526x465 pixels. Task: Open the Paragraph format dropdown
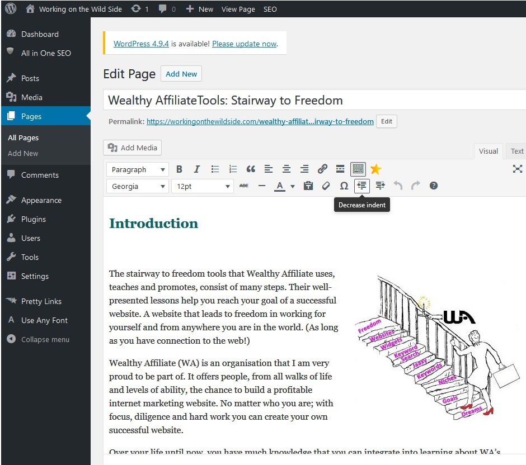coord(138,169)
